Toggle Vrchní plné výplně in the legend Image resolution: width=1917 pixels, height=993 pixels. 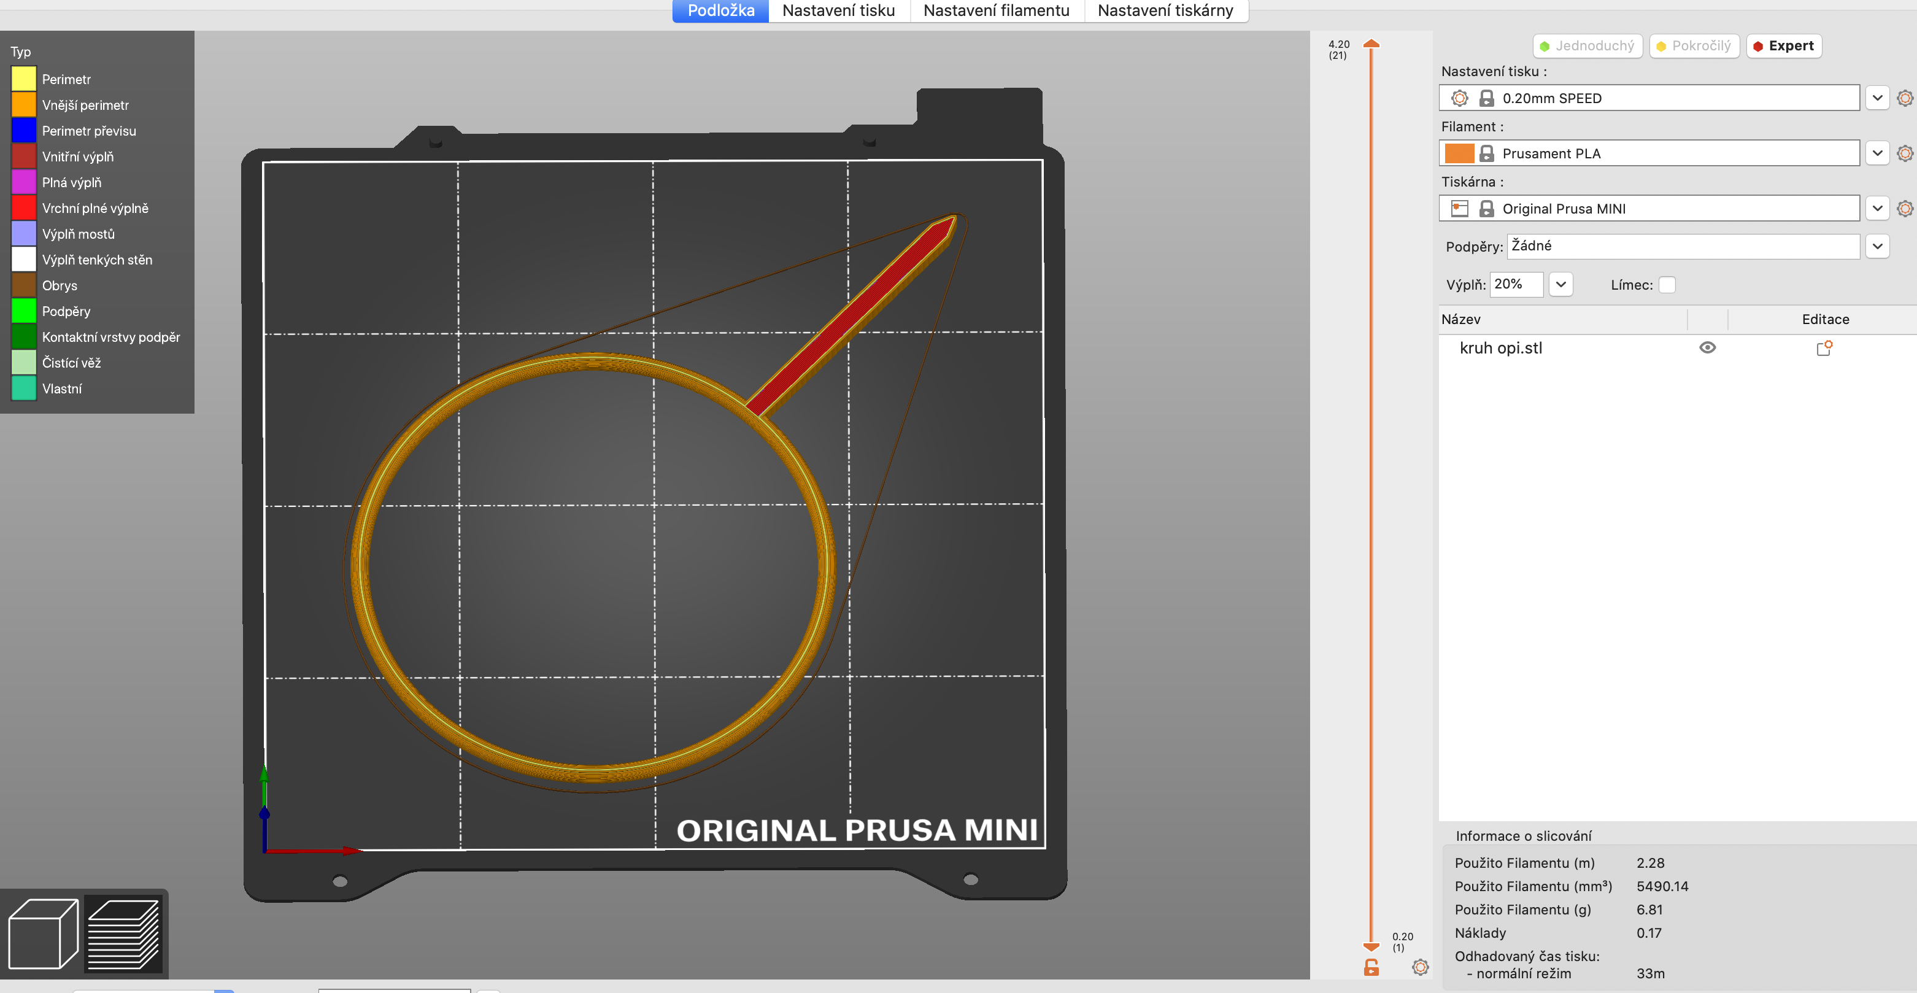point(80,209)
